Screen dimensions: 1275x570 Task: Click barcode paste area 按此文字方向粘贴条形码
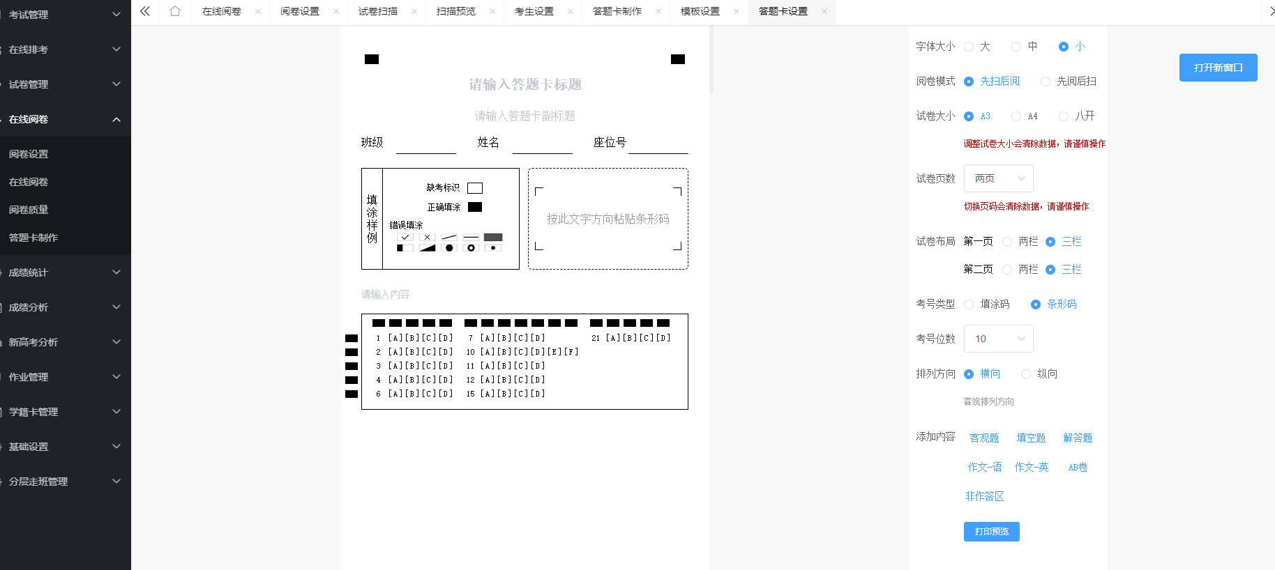coord(608,219)
